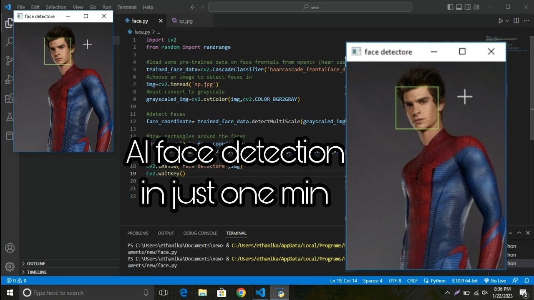Screen dimensions: 534x300
Task: Open Microsoft Edge from the taskbar
Action: coord(184,293)
